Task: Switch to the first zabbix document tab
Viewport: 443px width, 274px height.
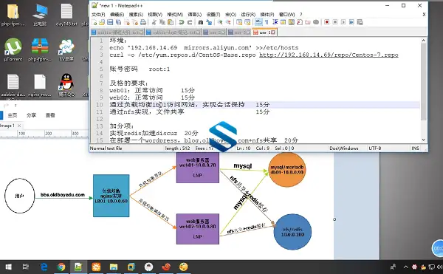Action: point(117,32)
